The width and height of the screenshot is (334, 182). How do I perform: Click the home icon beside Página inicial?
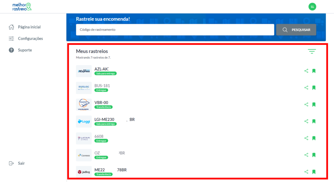click(11, 27)
